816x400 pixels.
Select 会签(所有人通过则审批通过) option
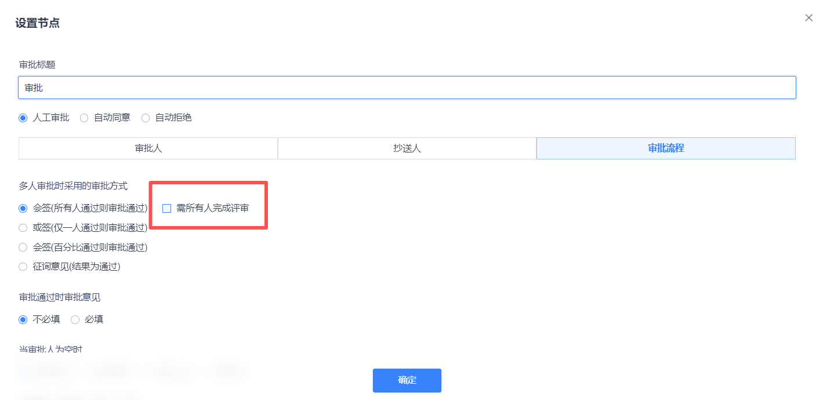pyautogui.click(x=23, y=208)
